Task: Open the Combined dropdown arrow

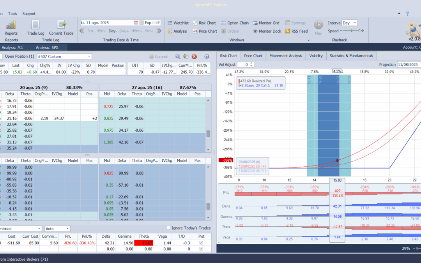Action: [x=39, y=229]
